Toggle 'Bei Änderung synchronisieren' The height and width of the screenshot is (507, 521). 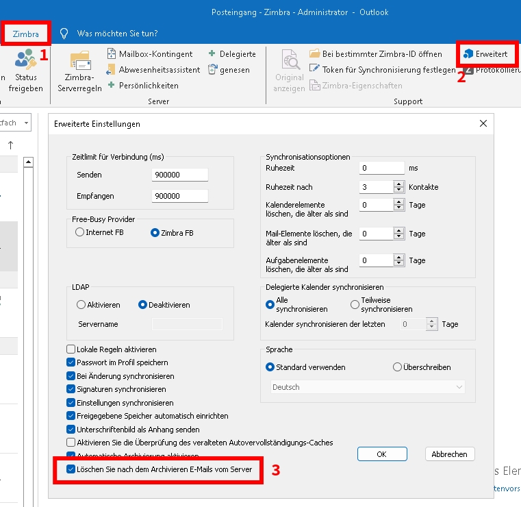tap(71, 375)
